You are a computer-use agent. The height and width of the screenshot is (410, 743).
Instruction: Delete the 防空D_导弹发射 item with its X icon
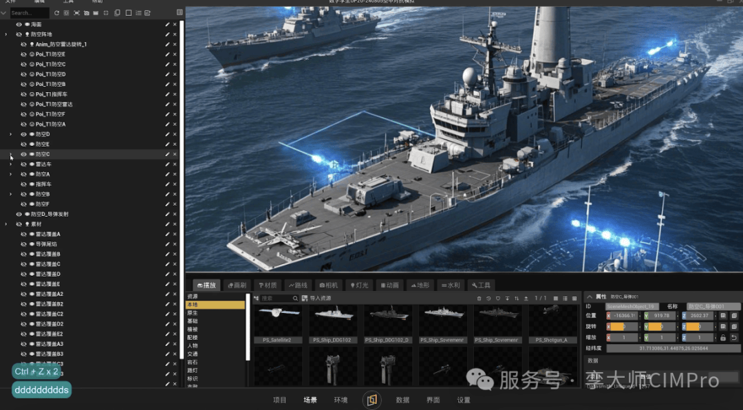[x=175, y=214]
